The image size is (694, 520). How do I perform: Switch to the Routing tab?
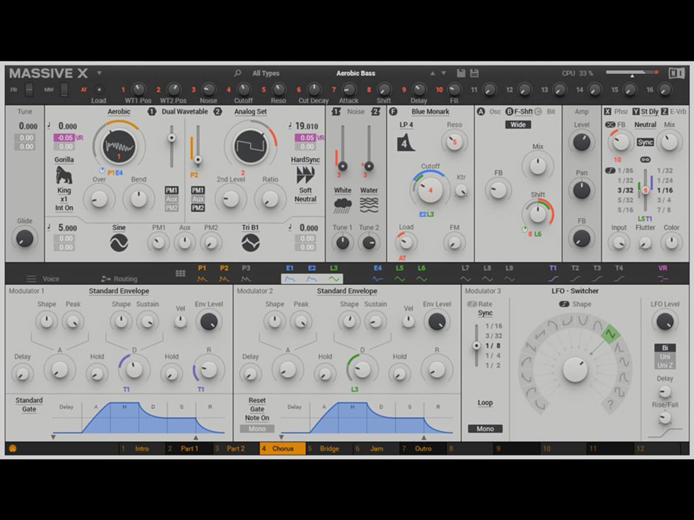click(x=119, y=279)
